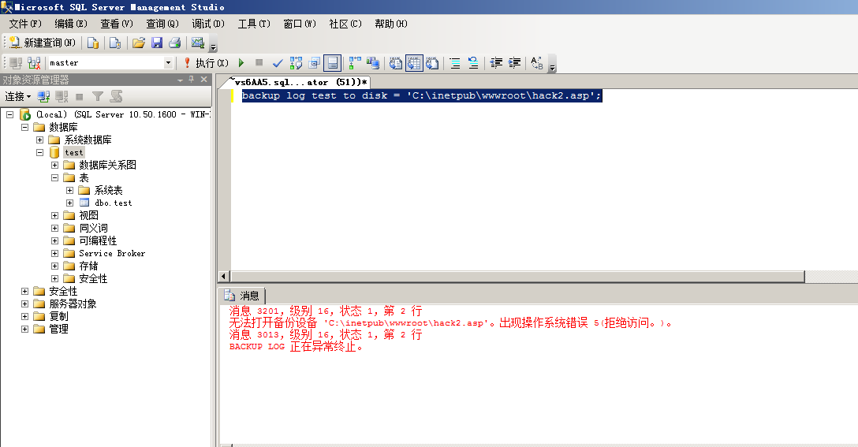Screen dimensions: 858x447
Task: Click the Disconnect icon in Object Explorer
Action: (62, 97)
